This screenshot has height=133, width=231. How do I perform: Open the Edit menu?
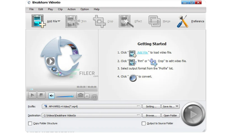coord(41,9)
